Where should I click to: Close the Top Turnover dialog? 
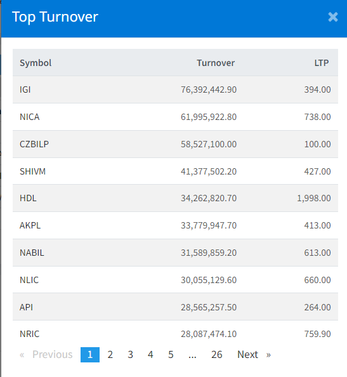point(333,17)
